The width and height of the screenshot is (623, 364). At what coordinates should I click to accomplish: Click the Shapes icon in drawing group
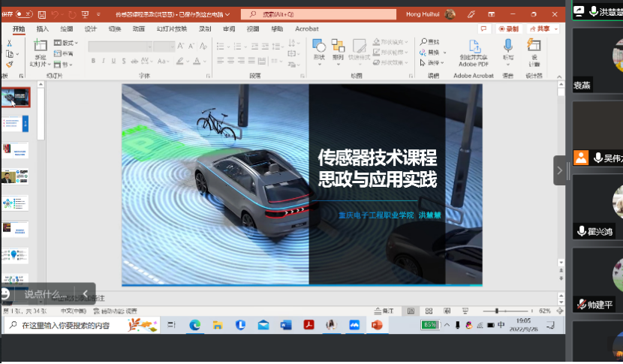tap(318, 48)
